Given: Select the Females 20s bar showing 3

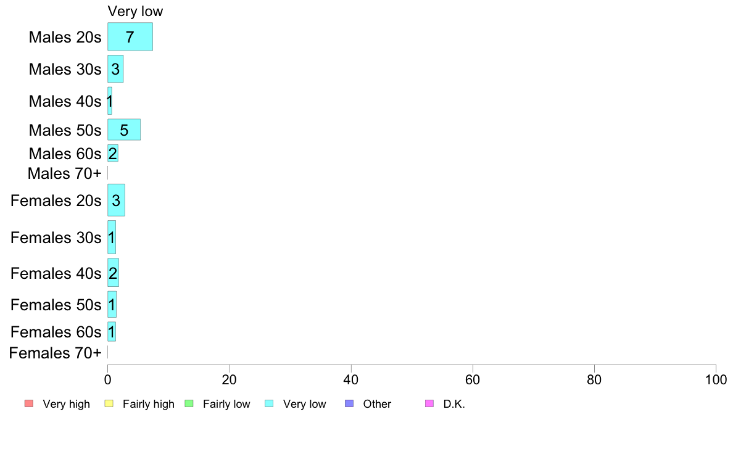Looking at the screenshot, I should (116, 200).
